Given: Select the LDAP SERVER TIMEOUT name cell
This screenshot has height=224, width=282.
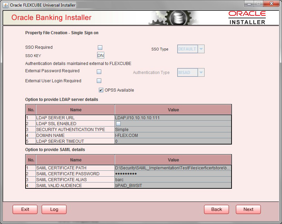Looking at the screenshot, I should coord(75,141).
